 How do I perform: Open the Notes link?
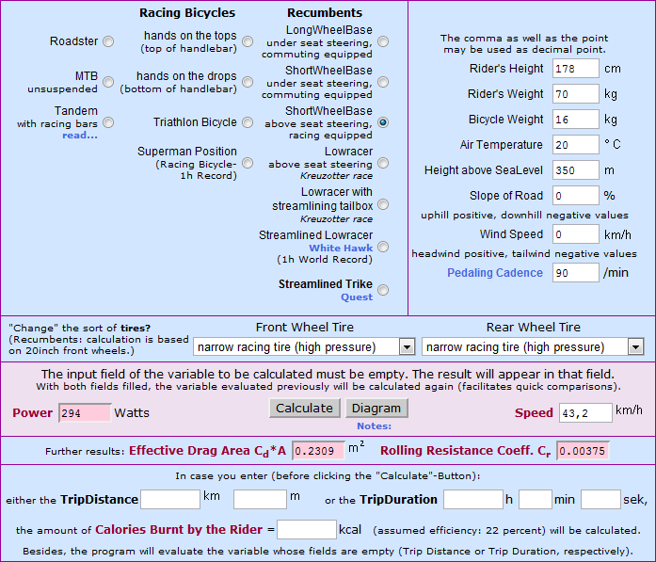tap(374, 426)
